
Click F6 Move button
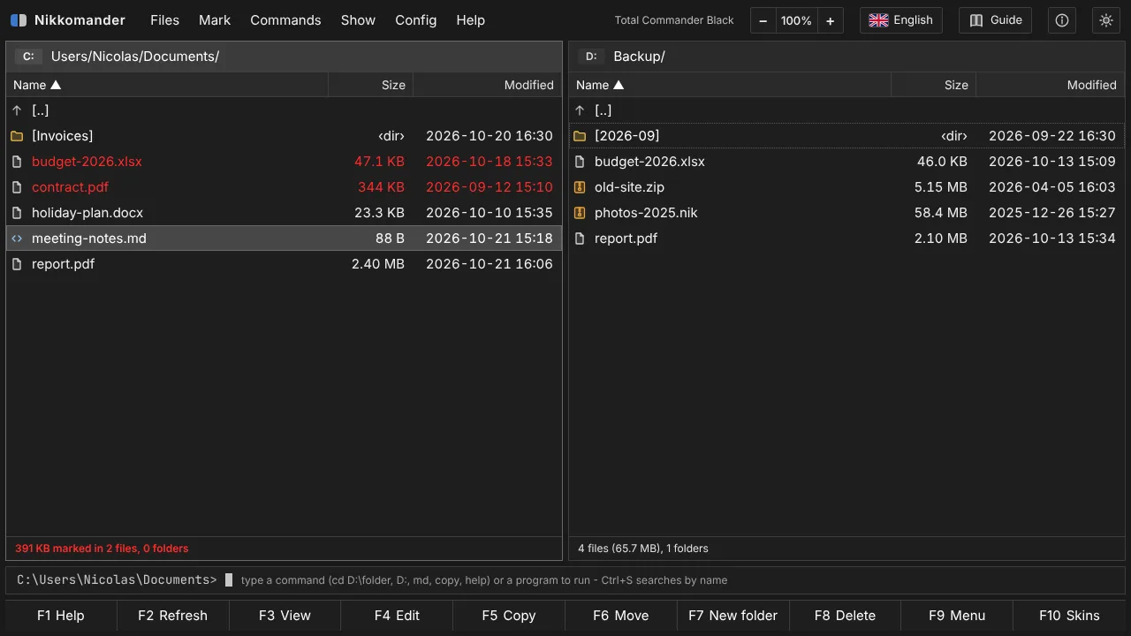coord(621,616)
